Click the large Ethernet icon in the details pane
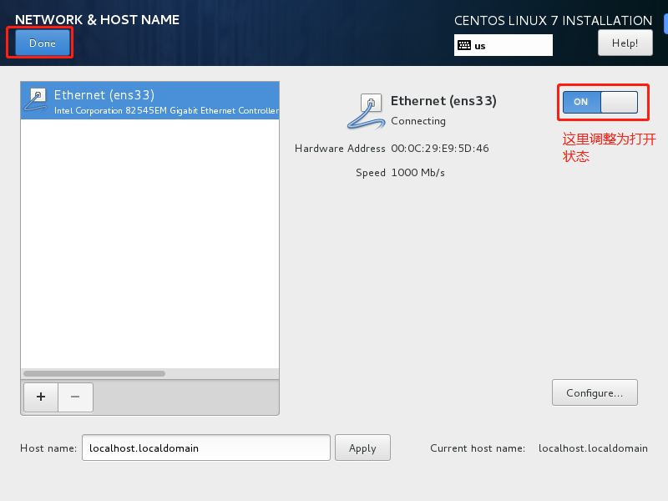This screenshot has width=668, height=501. pyautogui.click(x=366, y=112)
